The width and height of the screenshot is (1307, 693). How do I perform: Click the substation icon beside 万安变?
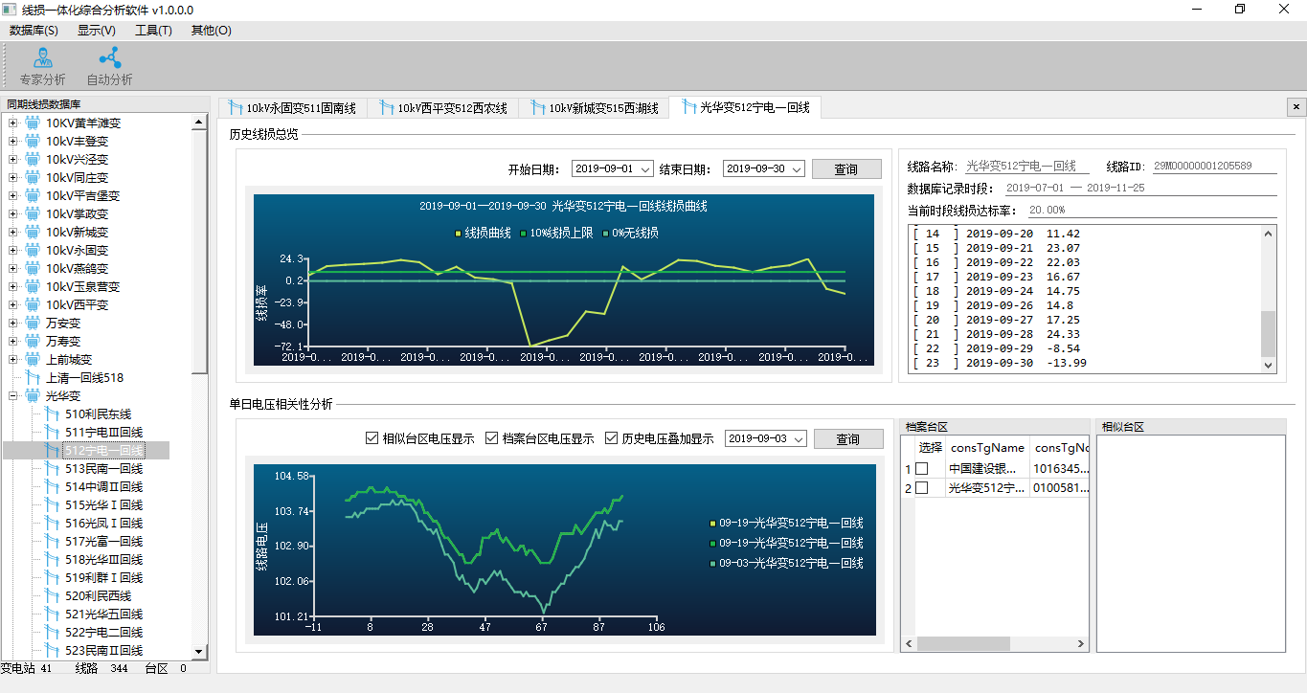(33, 323)
